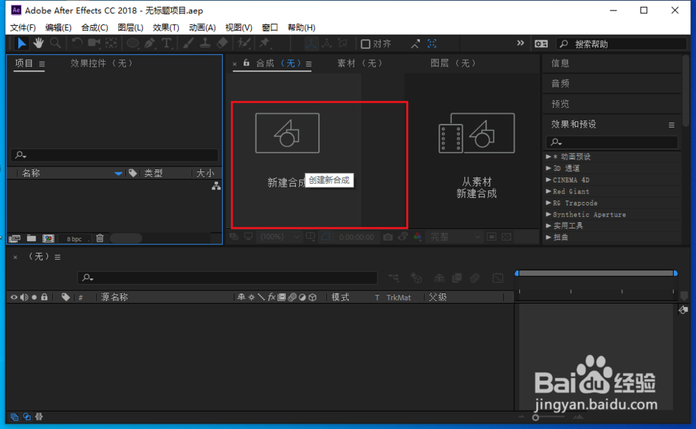Viewport: 696px width, 429px height.
Task: Select the Ellipse shape tool
Action: 132,43
